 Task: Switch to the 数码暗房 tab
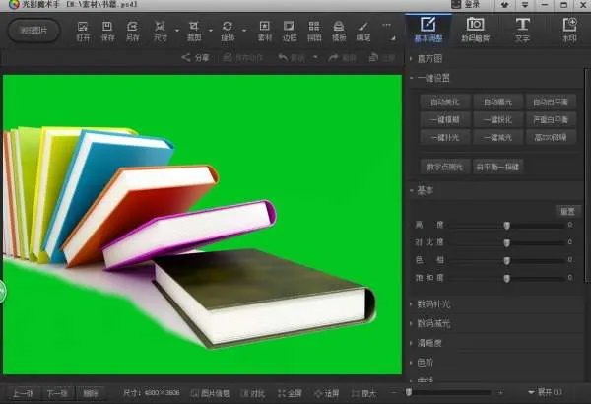pyautogui.click(x=475, y=29)
